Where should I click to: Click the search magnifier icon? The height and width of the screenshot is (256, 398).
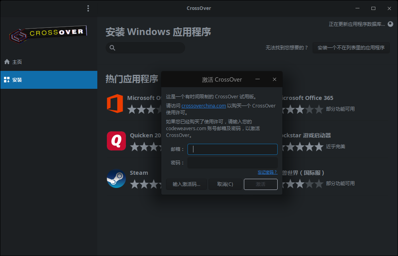(112, 48)
